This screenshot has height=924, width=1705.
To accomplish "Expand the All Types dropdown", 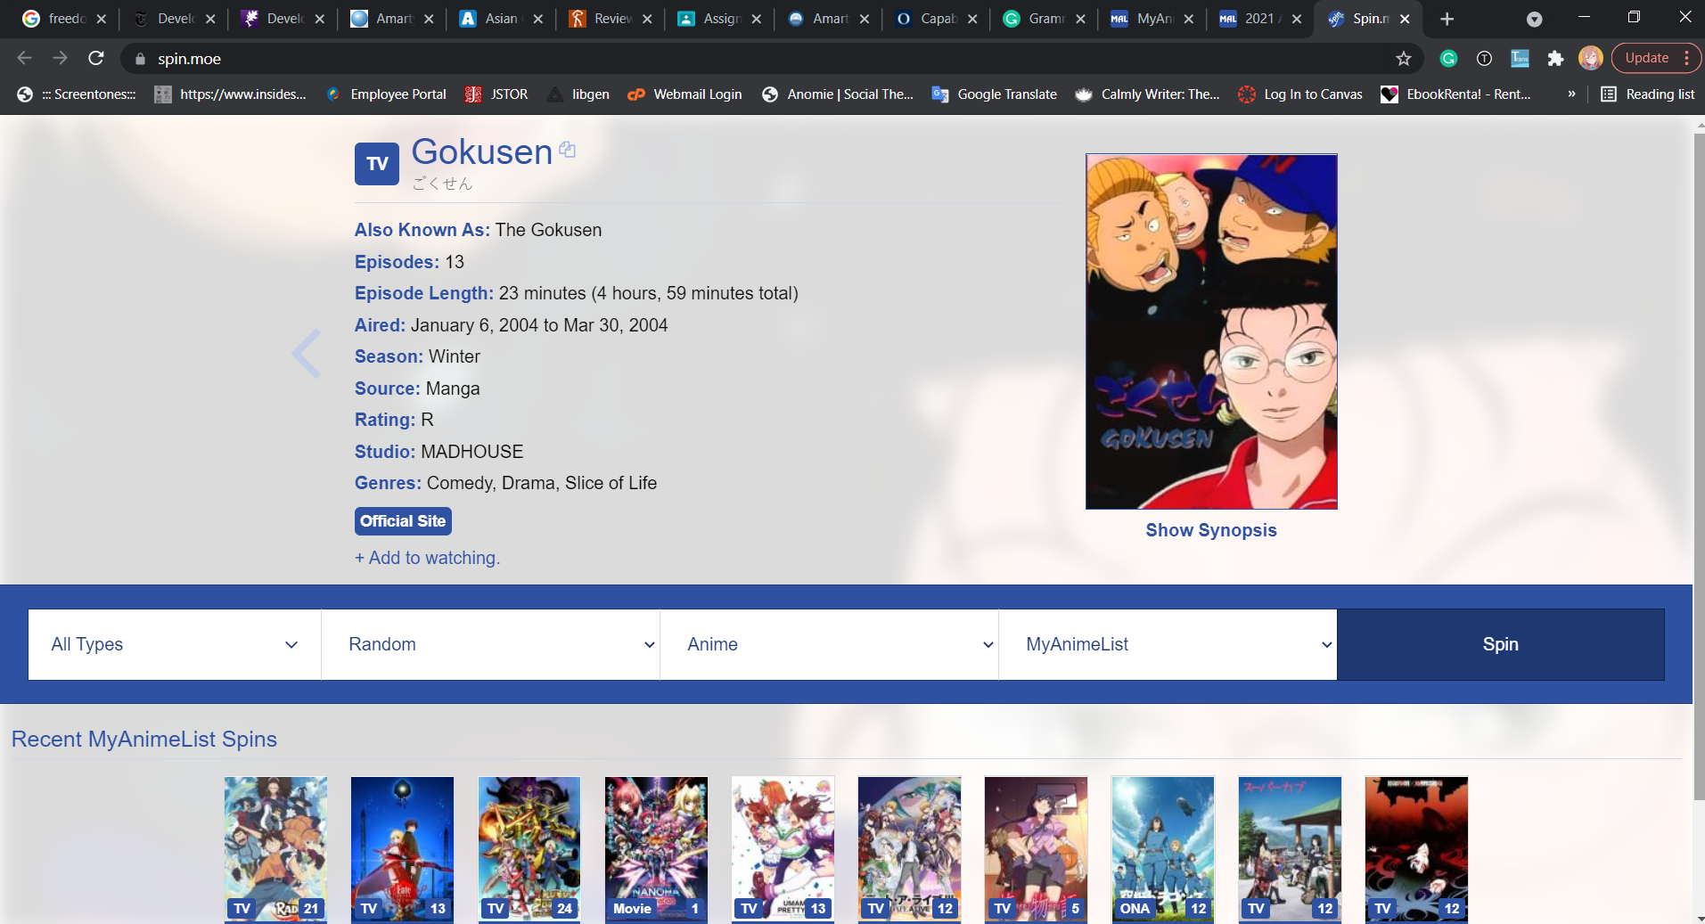I will pos(175,644).
